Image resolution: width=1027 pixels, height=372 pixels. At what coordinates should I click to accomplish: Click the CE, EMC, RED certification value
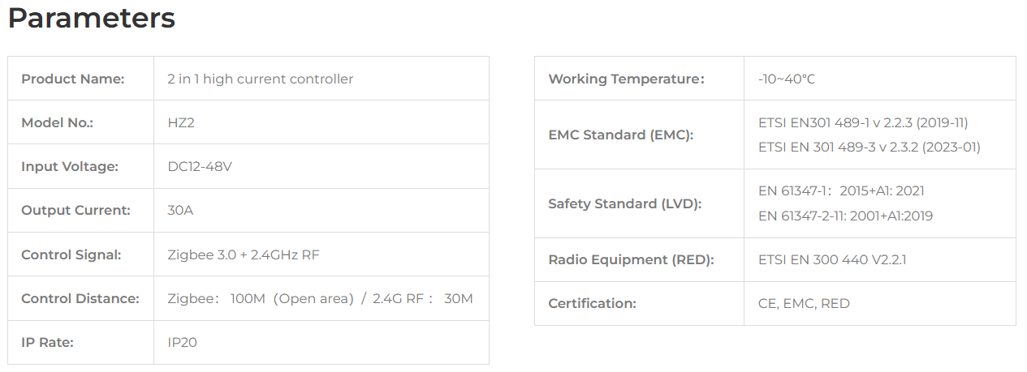point(804,303)
